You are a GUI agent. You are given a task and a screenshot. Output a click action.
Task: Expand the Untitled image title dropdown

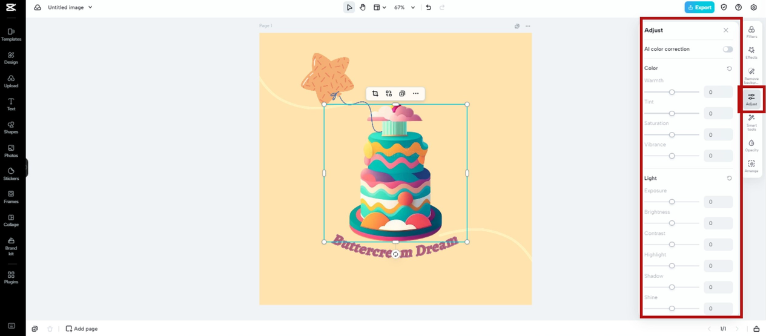point(90,7)
